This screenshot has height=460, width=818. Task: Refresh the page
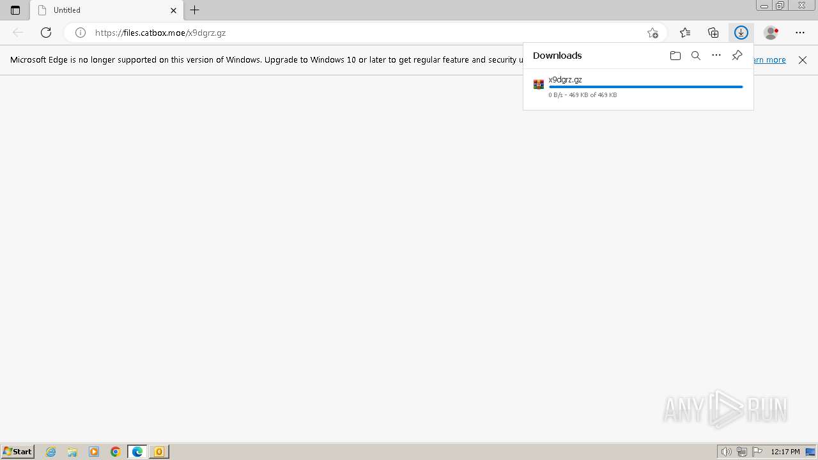(x=46, y=33)
